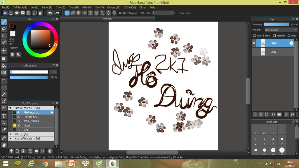
Task: Expand the Màu ;-; brush group
Action: (11, 134)
